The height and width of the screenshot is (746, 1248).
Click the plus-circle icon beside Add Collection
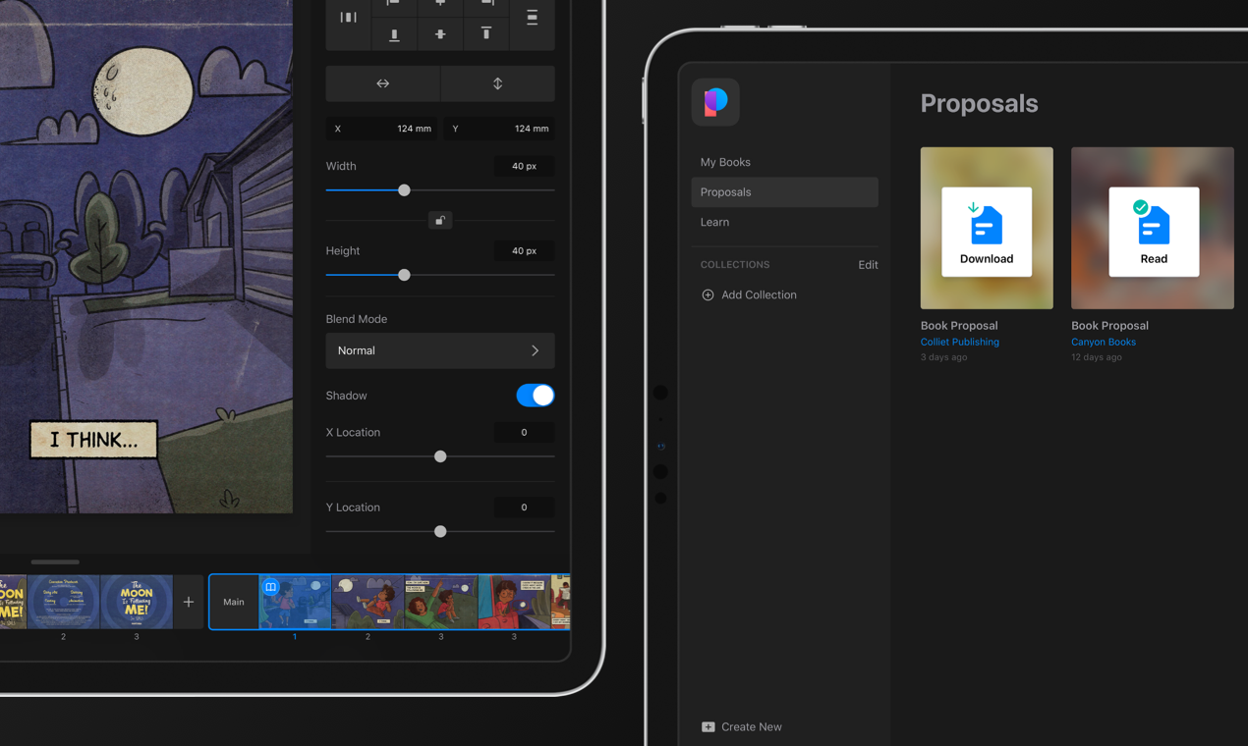708,294
